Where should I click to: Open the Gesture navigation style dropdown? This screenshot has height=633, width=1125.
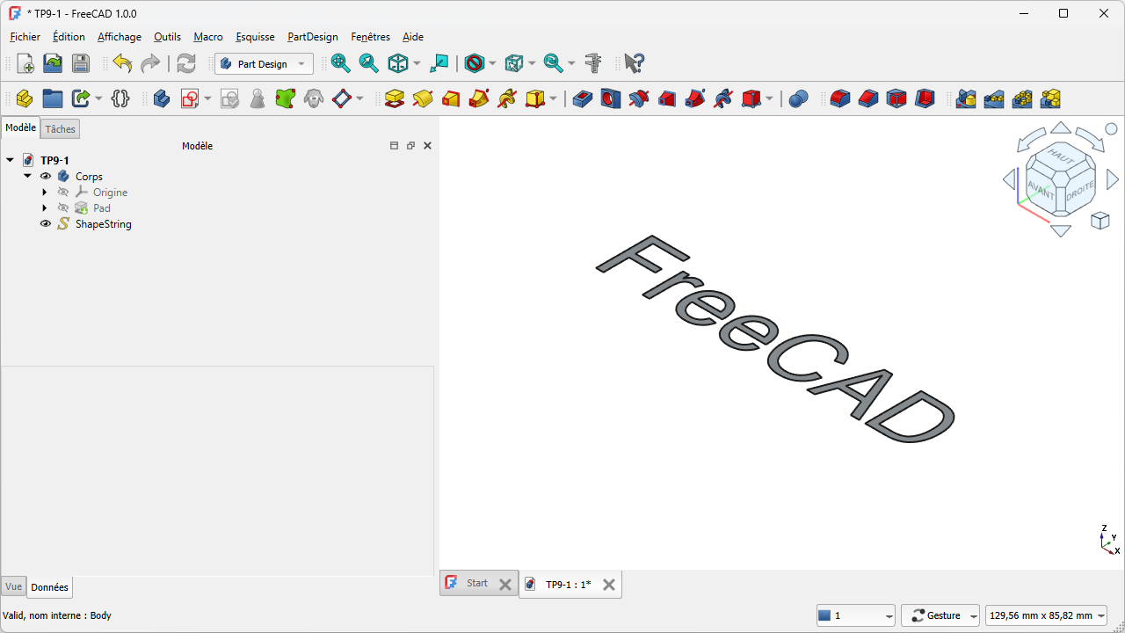(x=940, y=615)
